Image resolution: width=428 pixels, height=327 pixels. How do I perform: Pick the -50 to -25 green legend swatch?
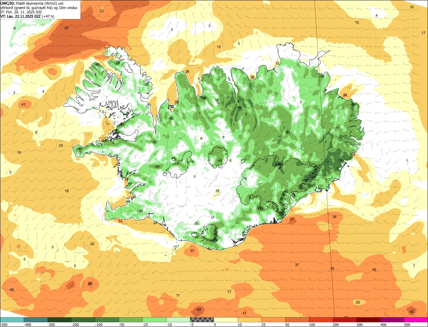(130, 320)
